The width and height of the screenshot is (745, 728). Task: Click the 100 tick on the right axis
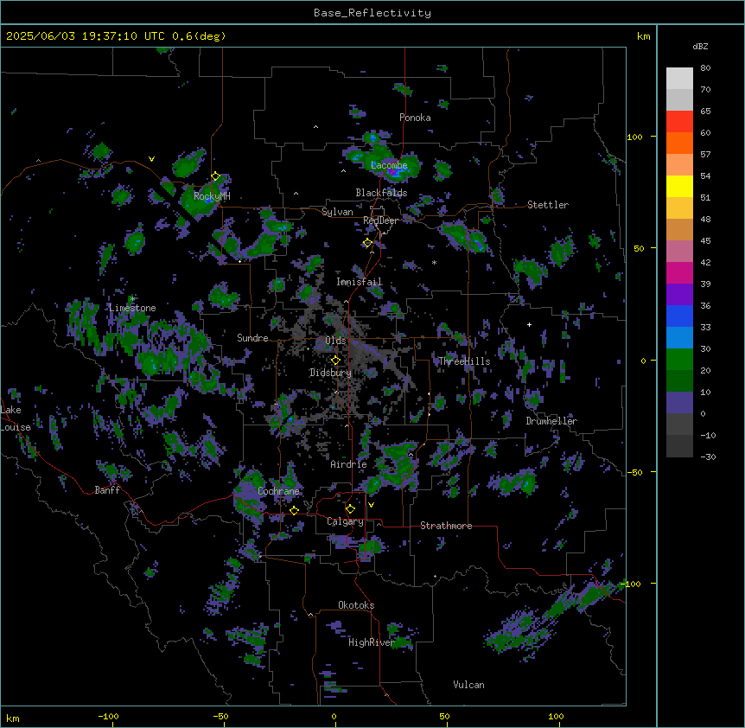point(634,137)
